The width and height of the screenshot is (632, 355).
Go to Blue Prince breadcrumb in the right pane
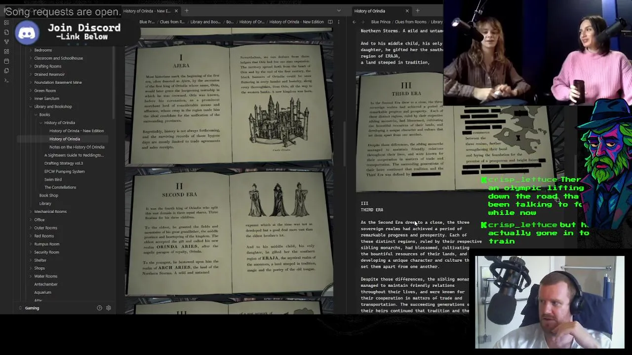pos(381,22)
